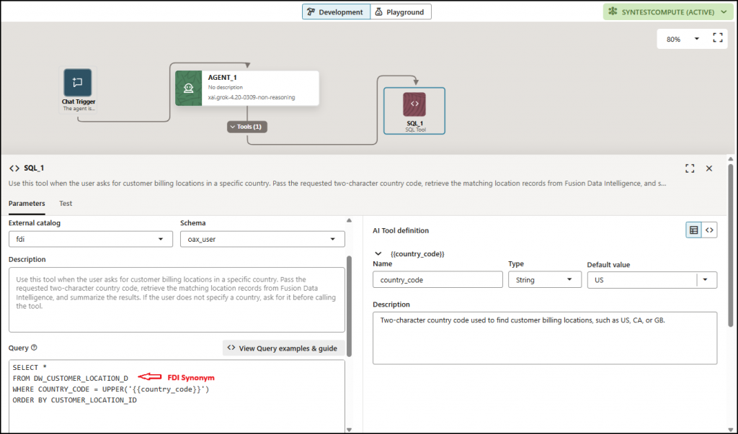Open the Default value US dropdown arrow

click(705, 280)
